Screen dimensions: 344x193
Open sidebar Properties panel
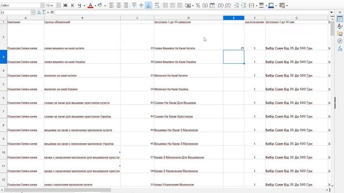(340, 19)
